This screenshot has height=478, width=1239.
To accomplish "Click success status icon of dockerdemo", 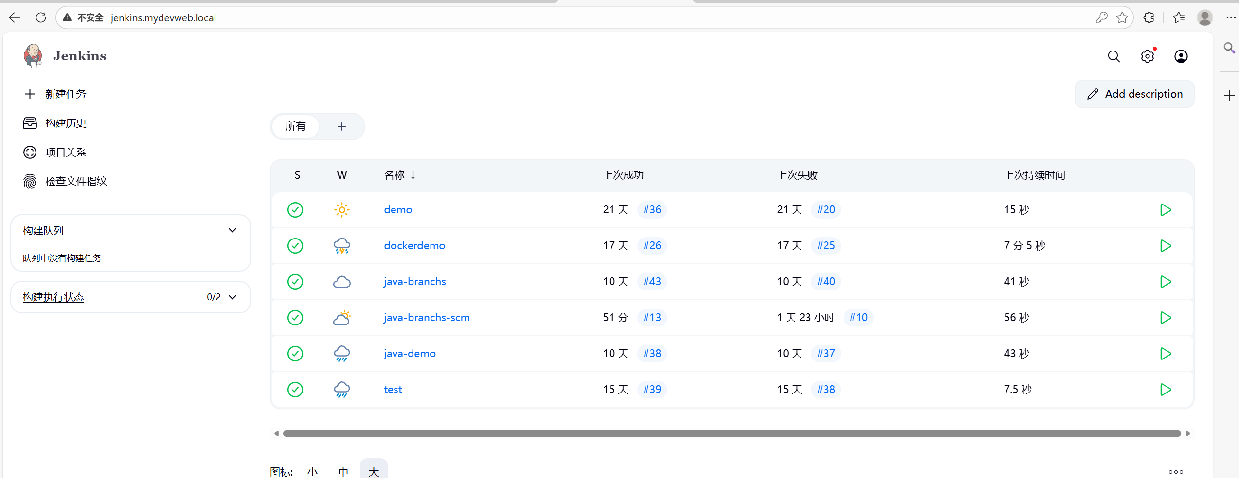I will [x=295, y=246].
